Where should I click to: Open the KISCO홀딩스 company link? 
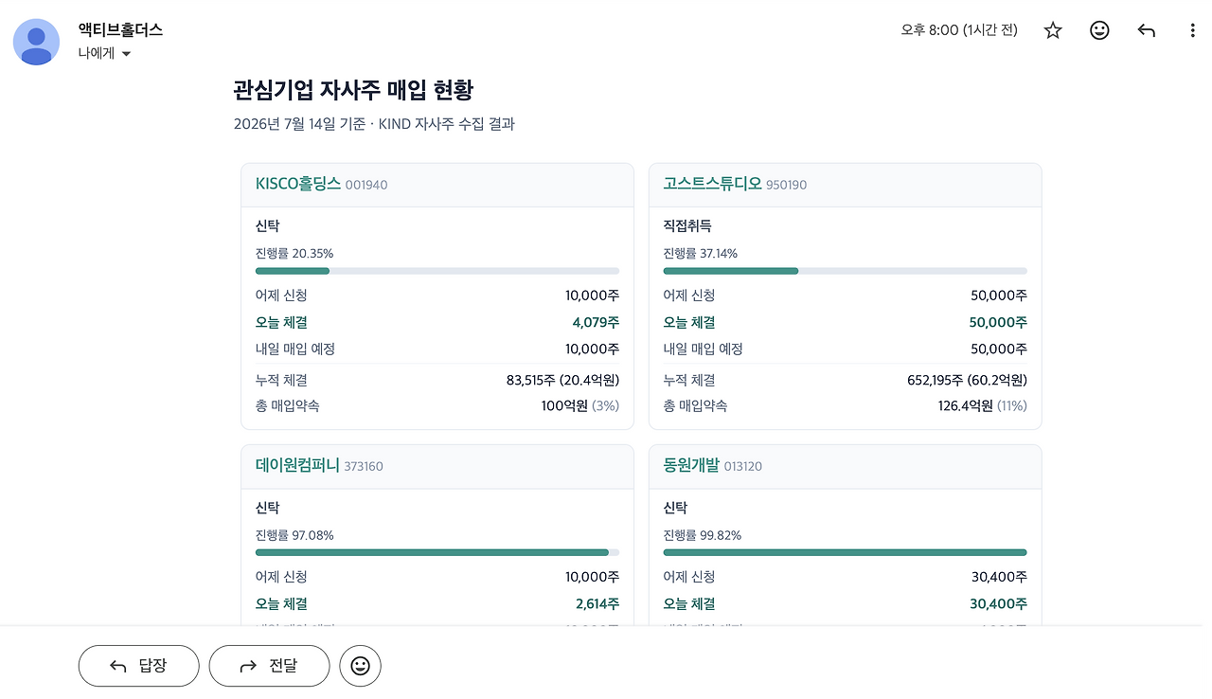tap(298, 184)
